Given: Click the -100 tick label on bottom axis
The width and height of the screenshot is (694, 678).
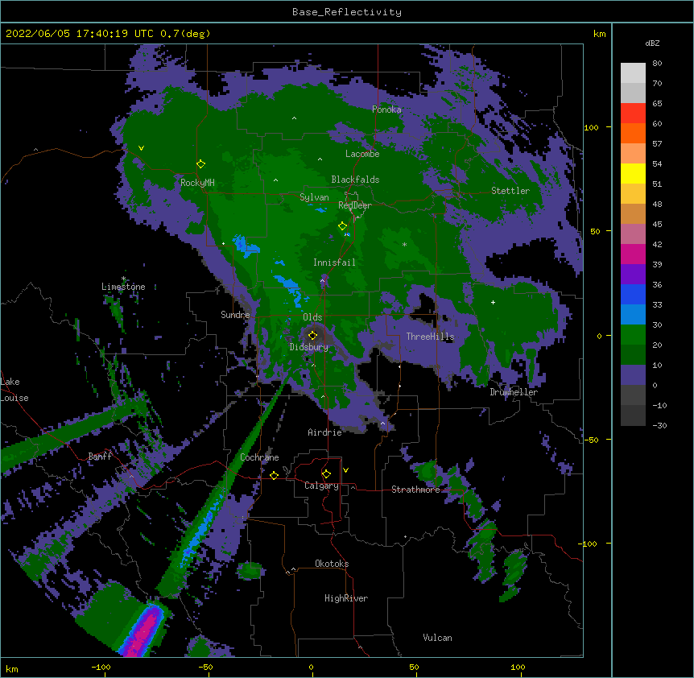Looking at the screenshot, I should (101, 668).
